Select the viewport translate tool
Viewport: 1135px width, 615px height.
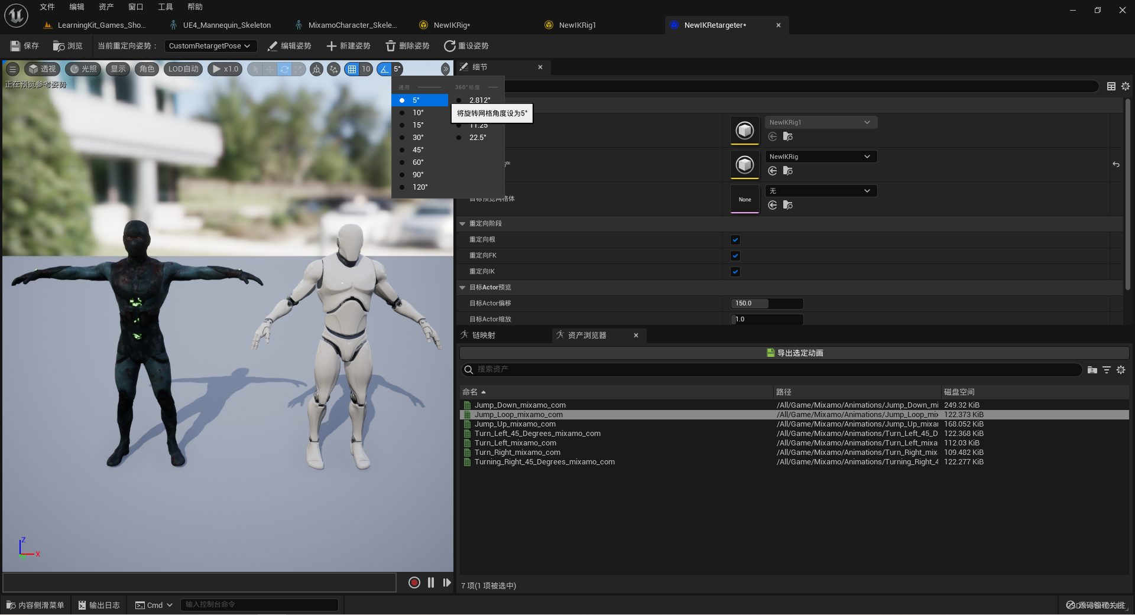pos(270,69)
